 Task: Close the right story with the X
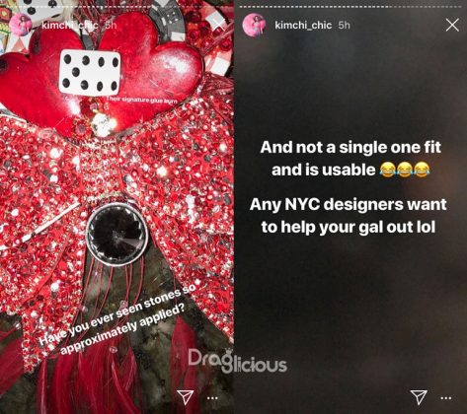(452, 25)
